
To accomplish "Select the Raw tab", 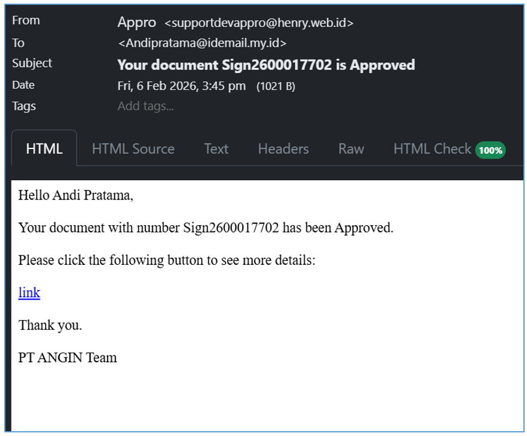I will (351, 149).
